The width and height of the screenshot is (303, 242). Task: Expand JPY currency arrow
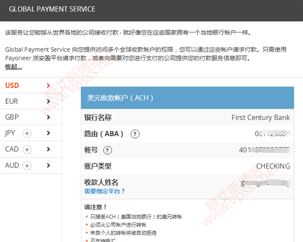pos(48,133)
